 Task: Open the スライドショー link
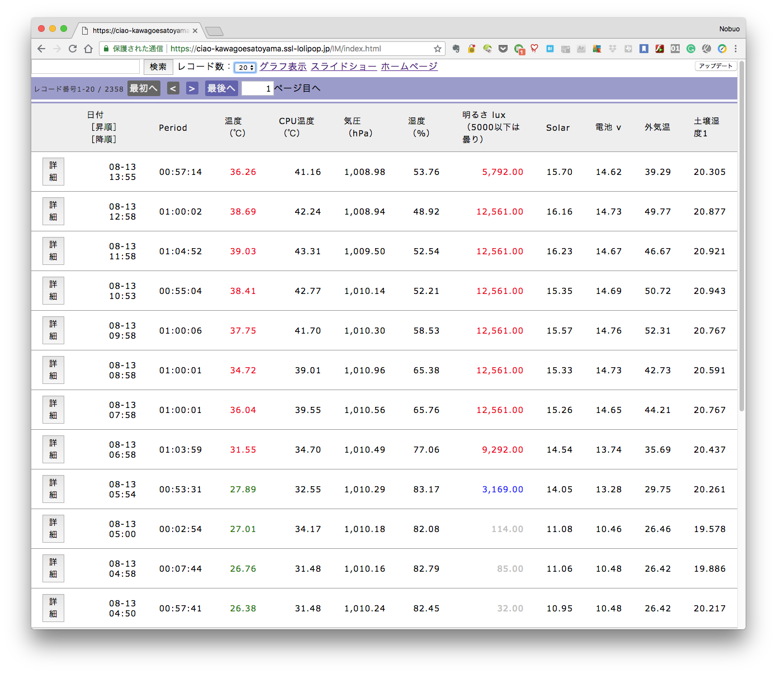[344, 67]
